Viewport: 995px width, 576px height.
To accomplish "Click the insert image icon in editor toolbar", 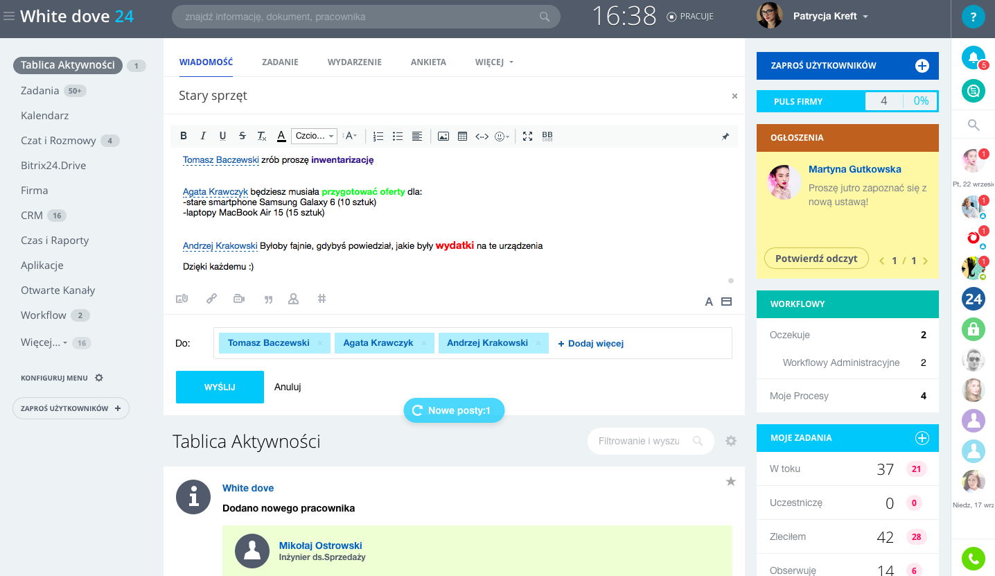I will 443,137.
